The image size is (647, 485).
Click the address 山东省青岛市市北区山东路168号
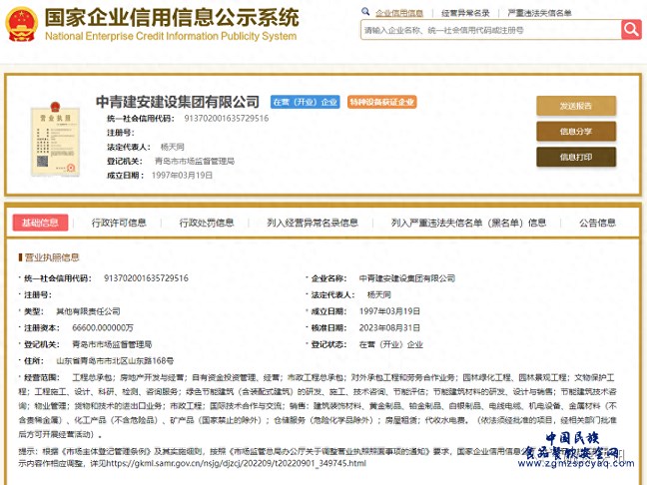[x=115, y=361]
